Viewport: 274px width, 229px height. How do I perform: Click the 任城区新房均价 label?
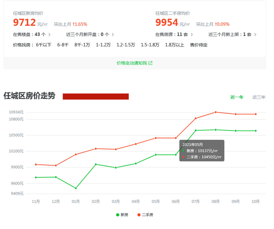click(28, 13)
